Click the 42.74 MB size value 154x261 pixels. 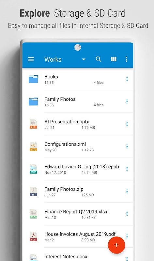pos(89,173)
